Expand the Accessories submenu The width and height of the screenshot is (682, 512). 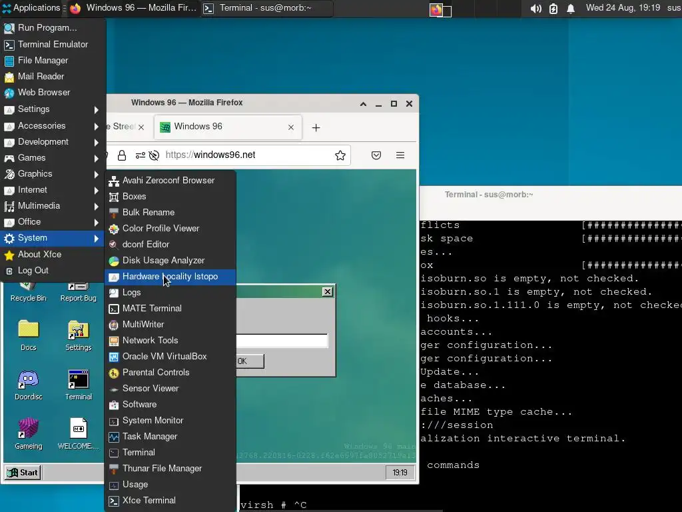[x=52, y=126]
